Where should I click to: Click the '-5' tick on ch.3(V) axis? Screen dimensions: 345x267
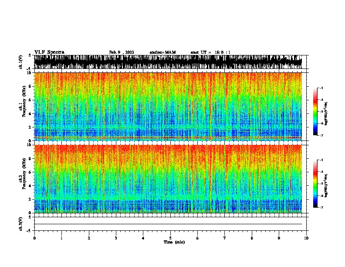tap(29, 231)
